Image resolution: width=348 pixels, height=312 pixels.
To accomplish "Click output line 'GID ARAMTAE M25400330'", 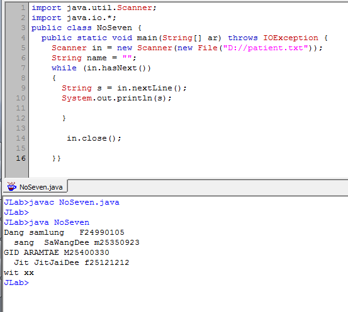I will [57, 252].
